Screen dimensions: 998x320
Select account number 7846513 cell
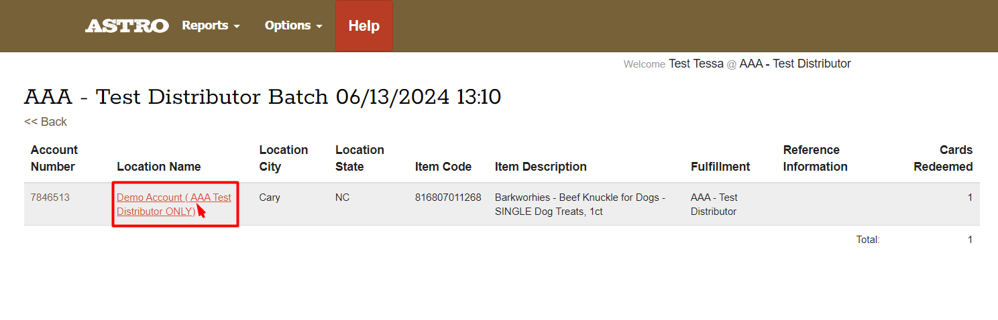pyautogui.click(x=50, y=197)
